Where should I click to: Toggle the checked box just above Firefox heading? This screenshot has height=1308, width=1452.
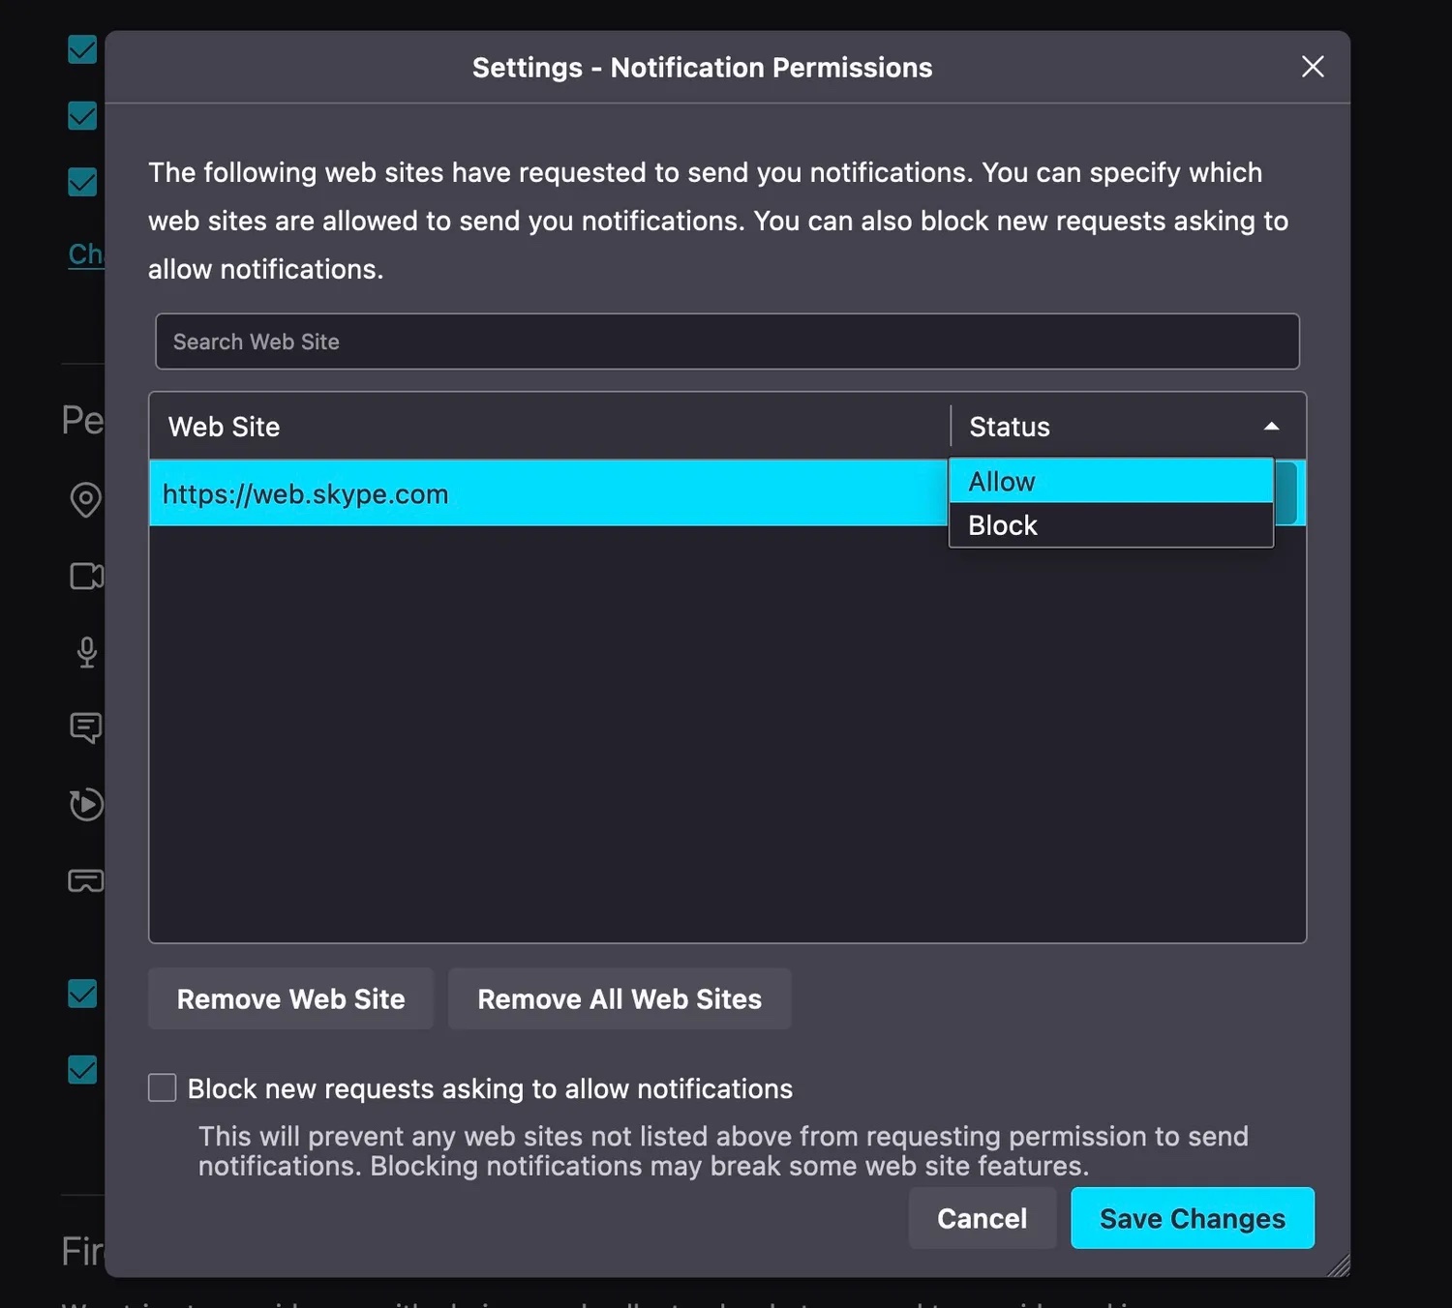pyautogui.click(x=82, y=1069)
